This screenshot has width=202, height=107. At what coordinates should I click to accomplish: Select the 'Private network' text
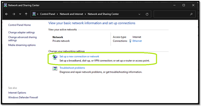[61, 41]
